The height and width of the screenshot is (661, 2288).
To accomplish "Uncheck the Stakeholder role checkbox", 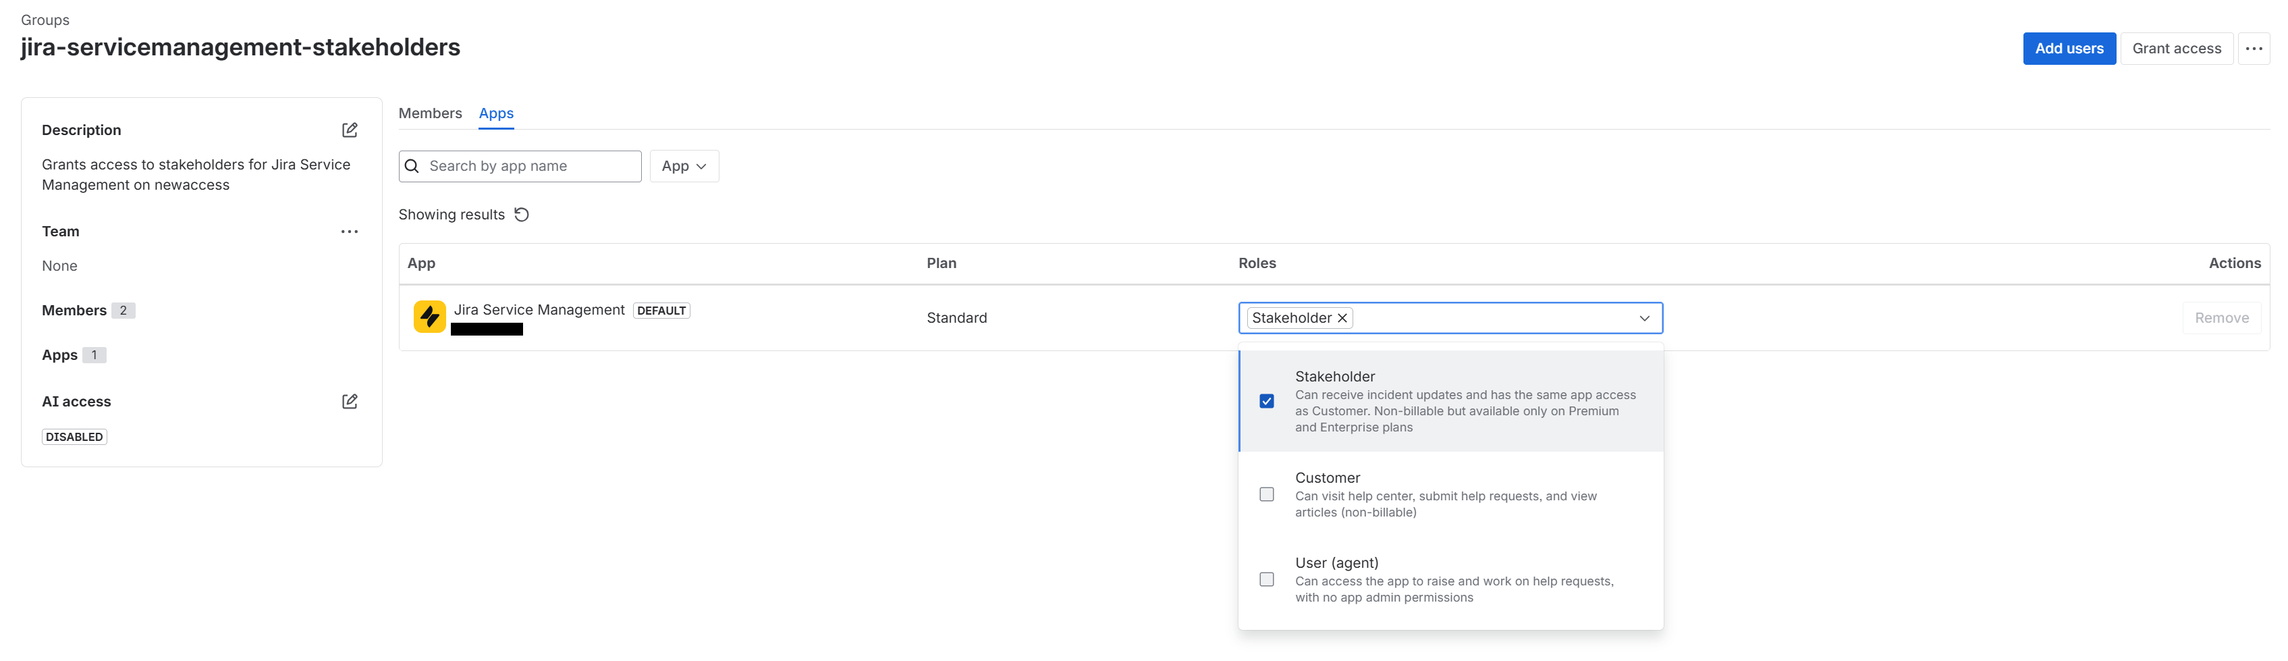I will 1267,402.
